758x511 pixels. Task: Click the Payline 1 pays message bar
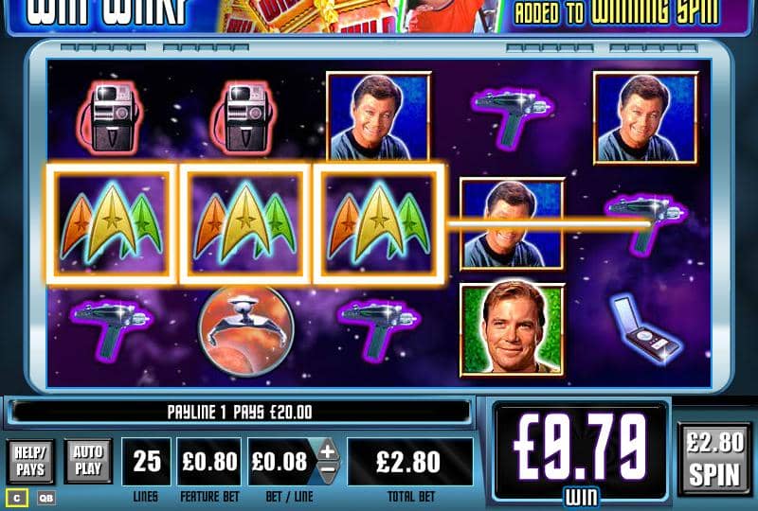(241, 412)
